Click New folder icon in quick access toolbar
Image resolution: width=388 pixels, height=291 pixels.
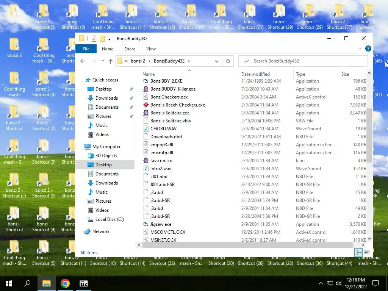click(102, 39)
